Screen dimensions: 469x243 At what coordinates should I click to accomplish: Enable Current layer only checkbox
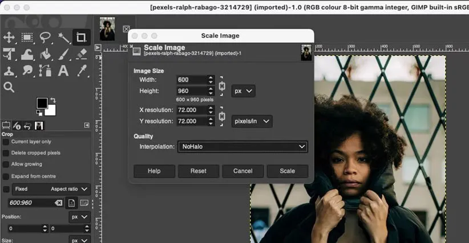pyautogui.click(x=6, y=142)
